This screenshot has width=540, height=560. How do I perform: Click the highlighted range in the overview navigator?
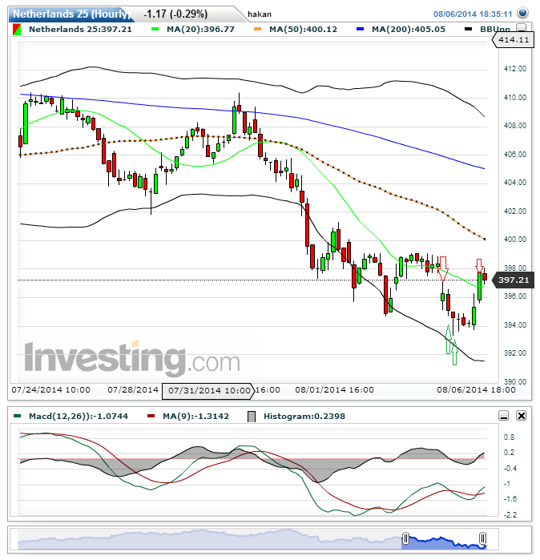tap(444, 539)
